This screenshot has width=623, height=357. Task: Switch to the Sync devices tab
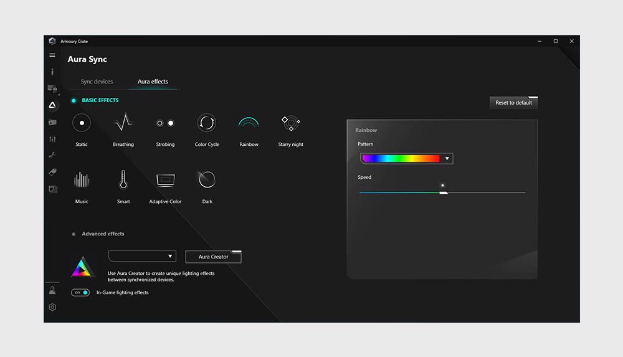[x=97, y=82]
